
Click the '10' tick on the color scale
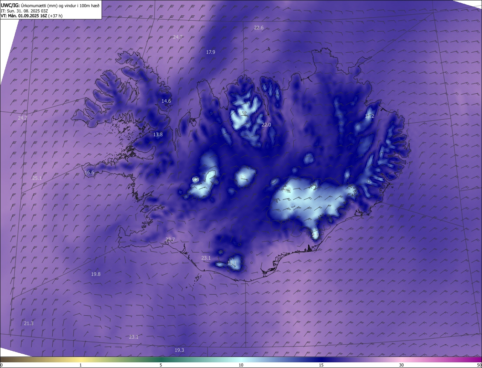click(x=241, y=365)
